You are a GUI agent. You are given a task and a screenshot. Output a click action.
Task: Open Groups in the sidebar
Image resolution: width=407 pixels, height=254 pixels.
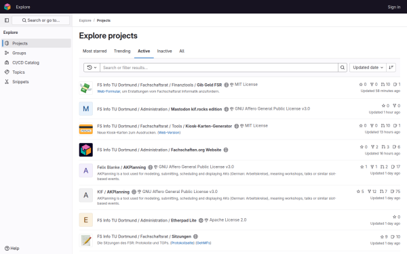[x=37, y=53]
